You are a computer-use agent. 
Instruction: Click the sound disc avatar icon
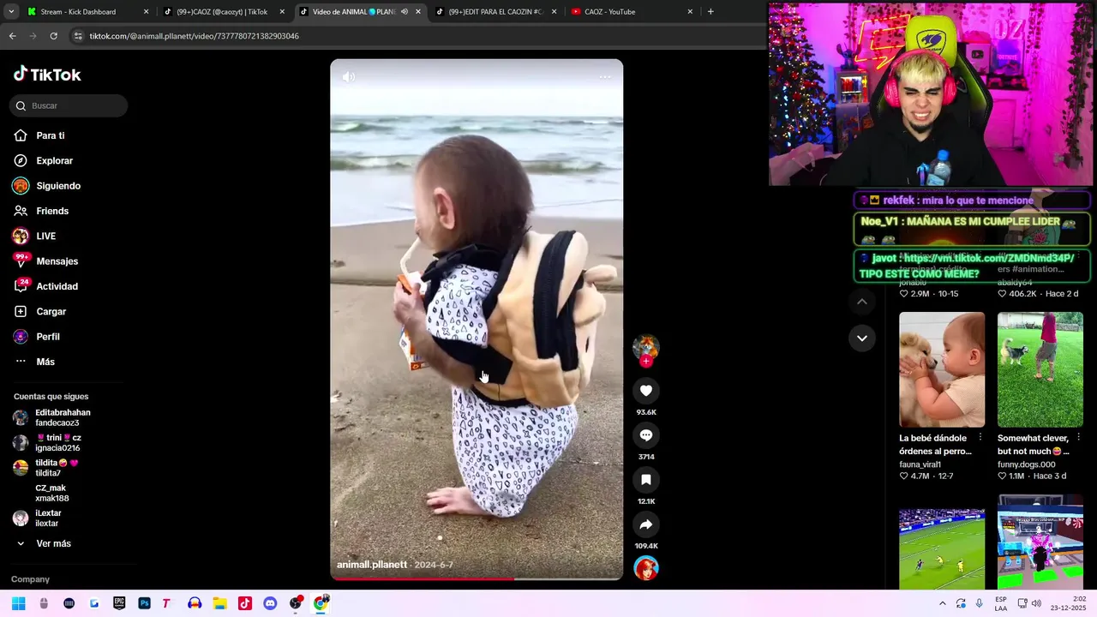646,568
